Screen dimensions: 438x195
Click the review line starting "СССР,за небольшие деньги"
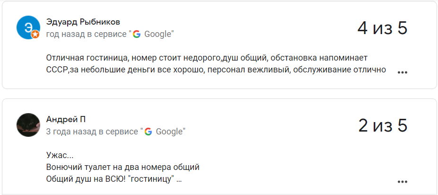tap(216, 70)
